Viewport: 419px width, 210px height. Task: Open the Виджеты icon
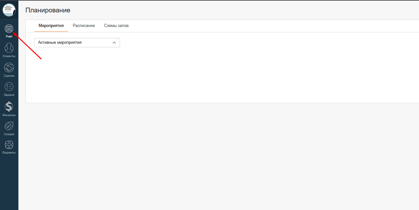[9, 145]
